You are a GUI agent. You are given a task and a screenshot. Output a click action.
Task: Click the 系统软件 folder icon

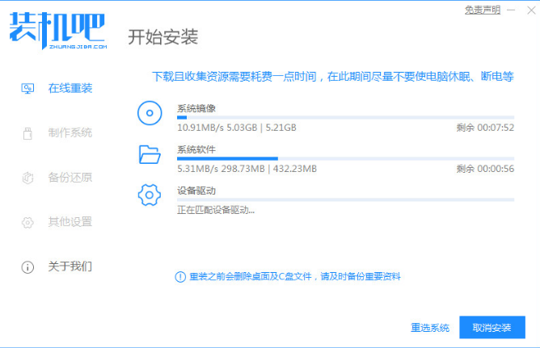[150, 154]
